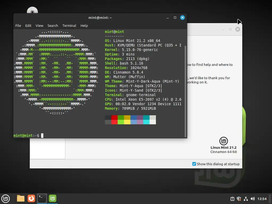Open the volume control tray icon
The width and height of the screenshot is (272, 204).
click(x=253, y=199)
